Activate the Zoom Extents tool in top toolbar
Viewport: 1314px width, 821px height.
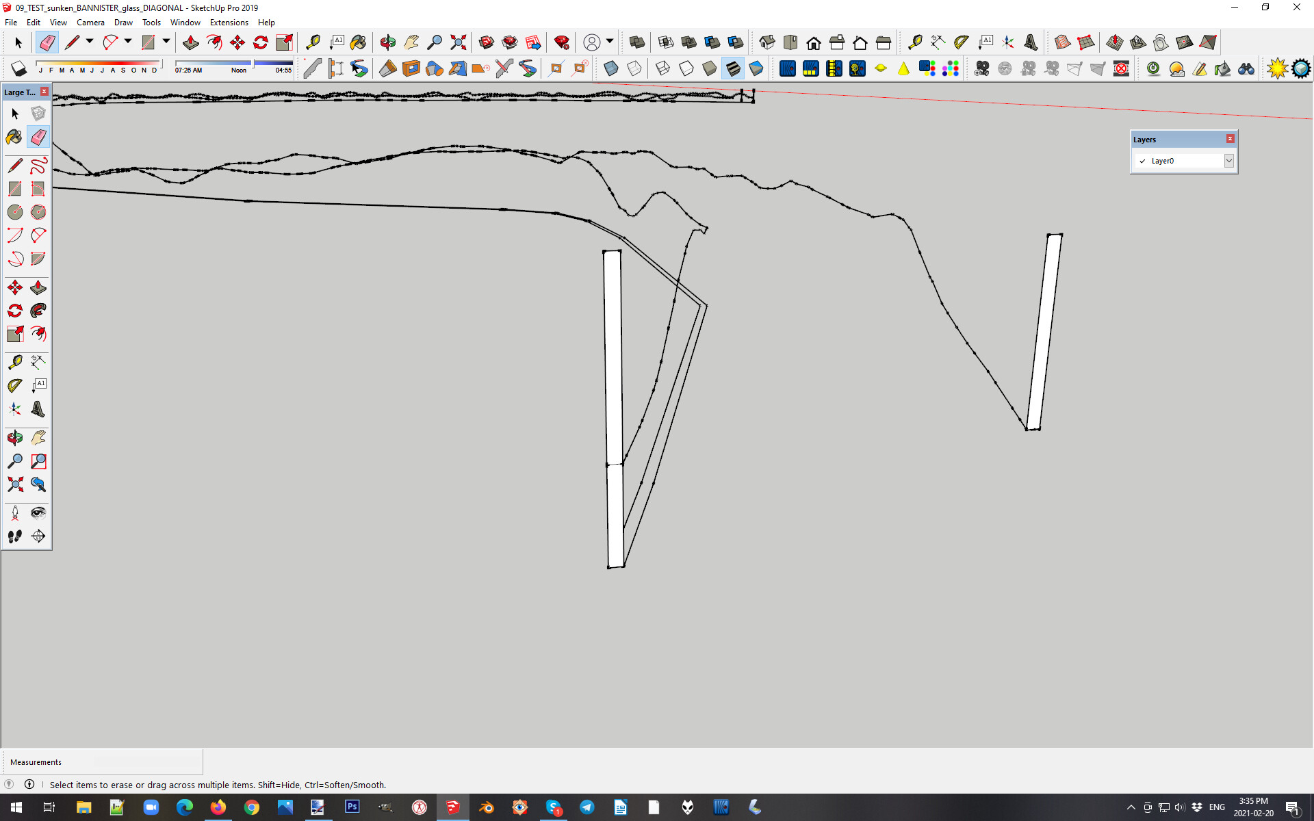coord(458,43)
